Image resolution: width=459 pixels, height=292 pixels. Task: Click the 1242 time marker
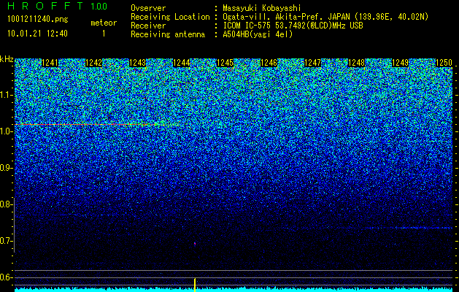coord(94,63)
